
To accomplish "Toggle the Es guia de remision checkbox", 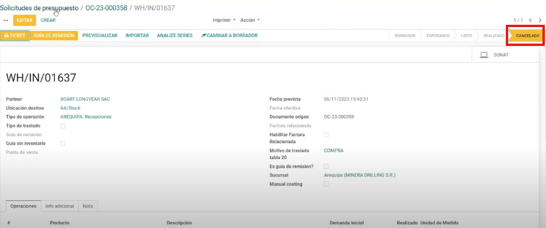I will [x=326, y=167].
